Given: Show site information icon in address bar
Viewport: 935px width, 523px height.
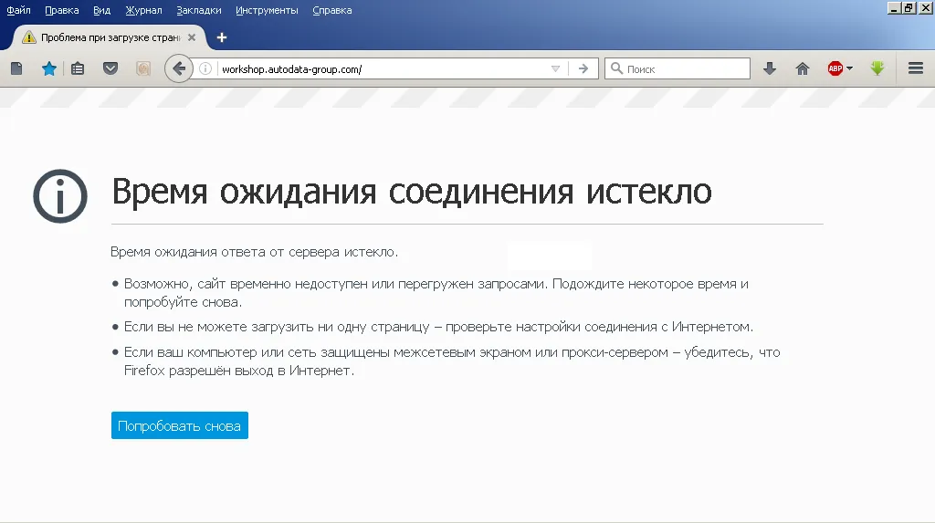Looking at the screenshot, I should (205, 68).
